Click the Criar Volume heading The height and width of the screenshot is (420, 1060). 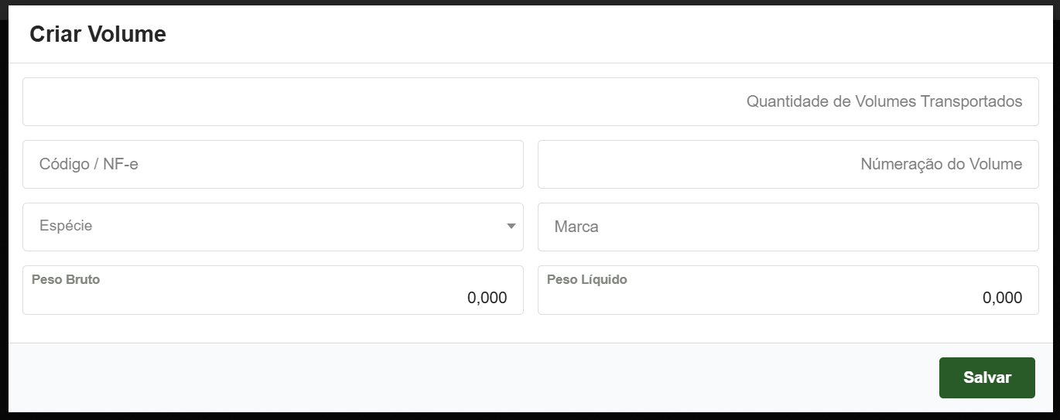point(97,34)
